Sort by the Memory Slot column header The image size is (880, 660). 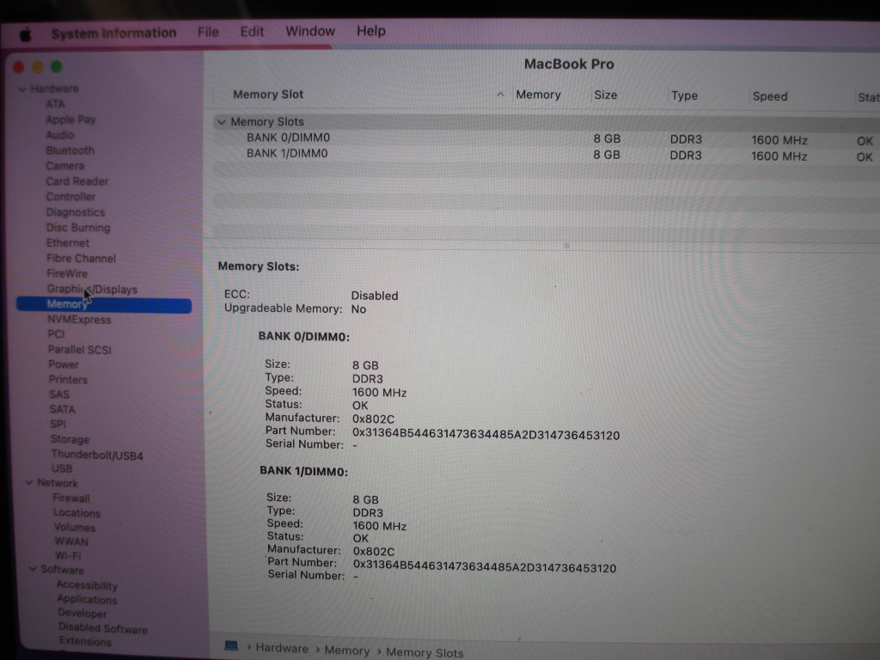[268, 95]
